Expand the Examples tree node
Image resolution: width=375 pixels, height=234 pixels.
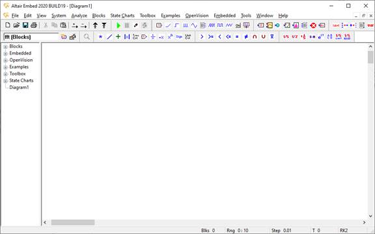tap(5, 68)
